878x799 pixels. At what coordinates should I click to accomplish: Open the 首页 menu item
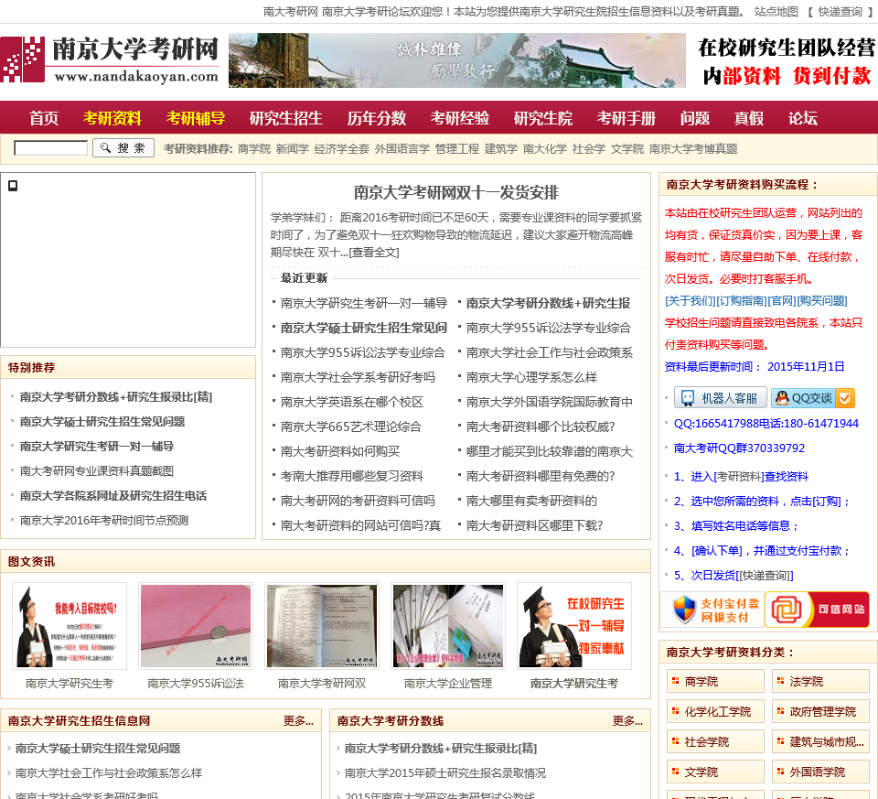[x=44, y=118]
